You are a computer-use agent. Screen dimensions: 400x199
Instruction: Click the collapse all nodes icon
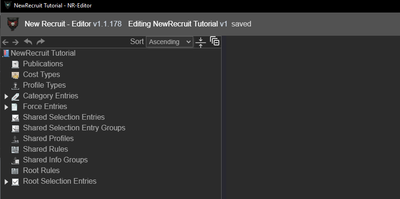point(201,42)
